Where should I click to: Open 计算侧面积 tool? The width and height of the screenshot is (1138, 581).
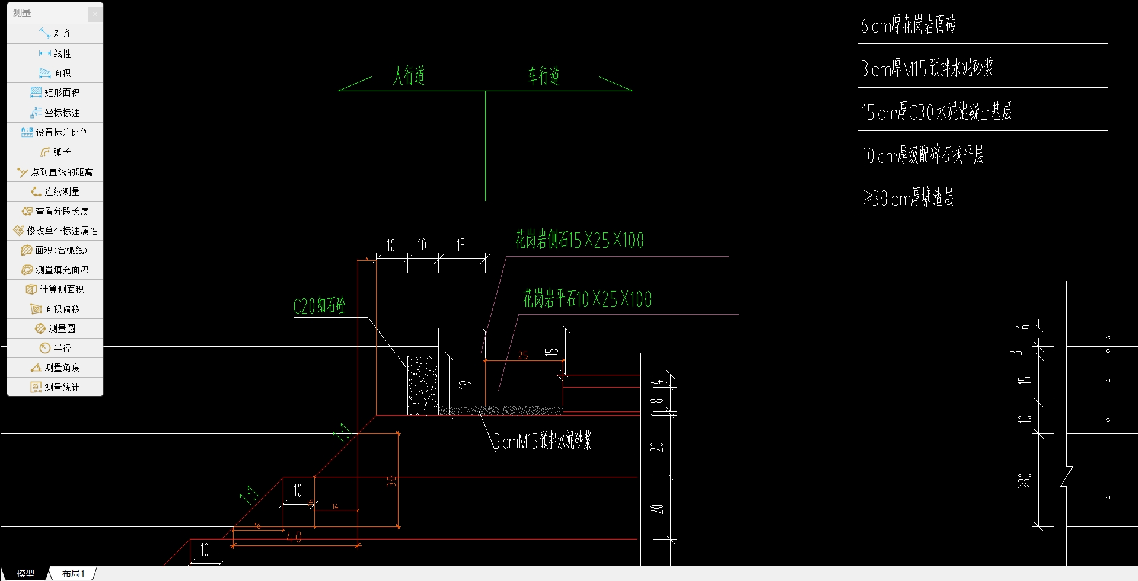coord(55,289)
